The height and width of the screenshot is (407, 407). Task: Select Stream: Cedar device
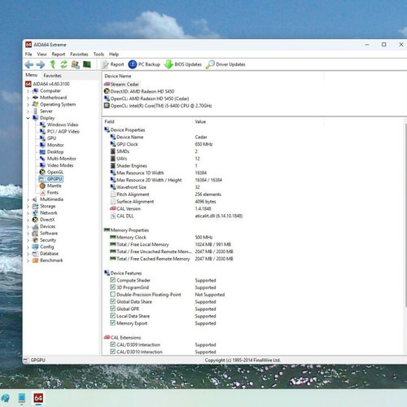click(121, 85)
